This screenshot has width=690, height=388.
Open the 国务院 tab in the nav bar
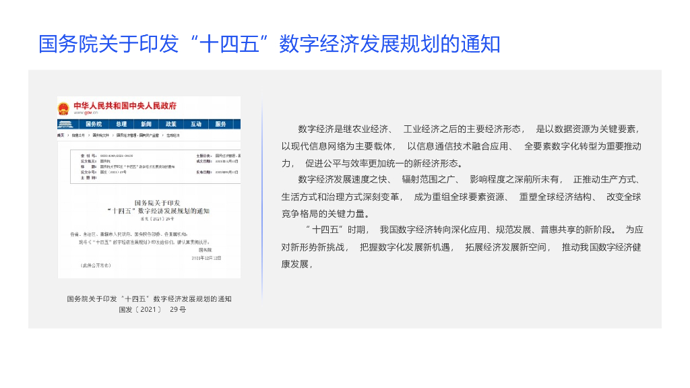pyautogui.click(x=93, y=124)
